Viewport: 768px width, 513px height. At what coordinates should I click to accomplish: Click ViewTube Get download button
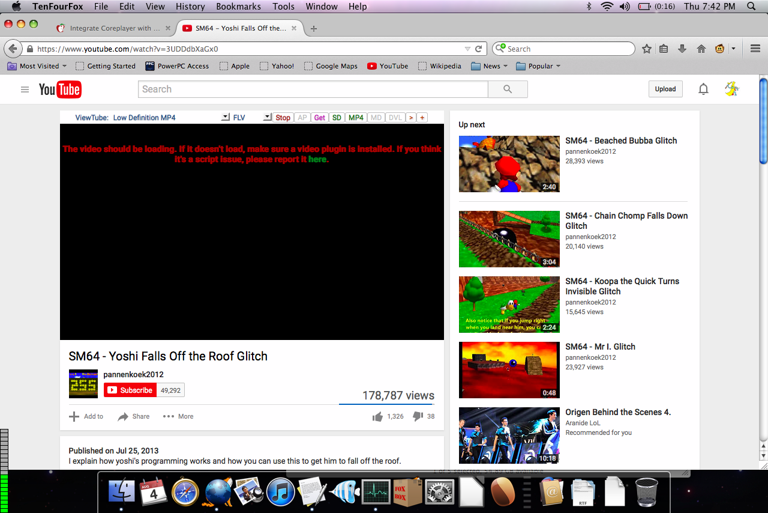coord(320,118)
